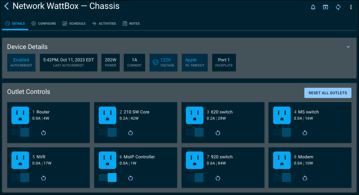Click 620 switch outlet socket icon

pos(195,115)
